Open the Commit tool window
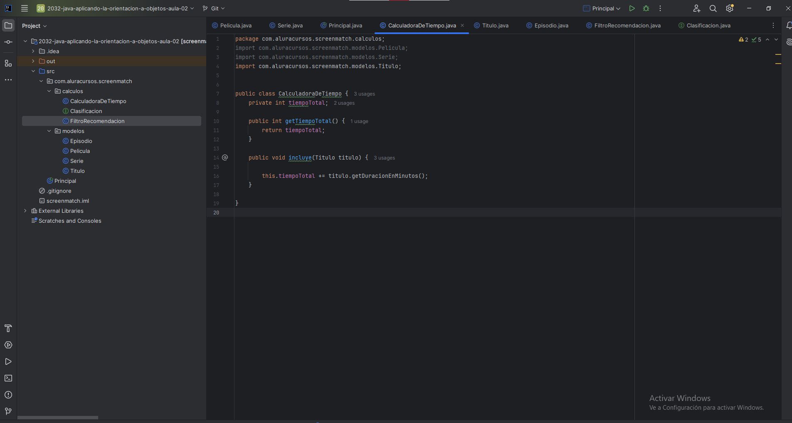Screen dimensions: 792x423 point(8,42)
